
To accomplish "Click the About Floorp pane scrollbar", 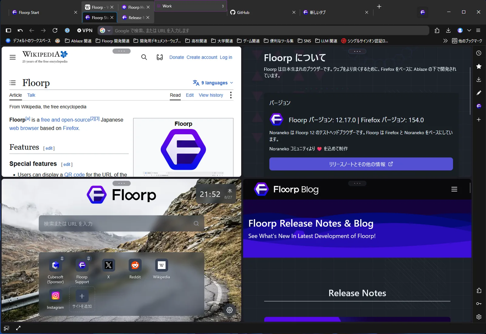I will [470, 91].
